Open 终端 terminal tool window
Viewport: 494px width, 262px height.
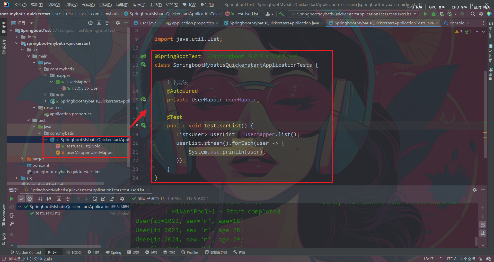(133, 252)
